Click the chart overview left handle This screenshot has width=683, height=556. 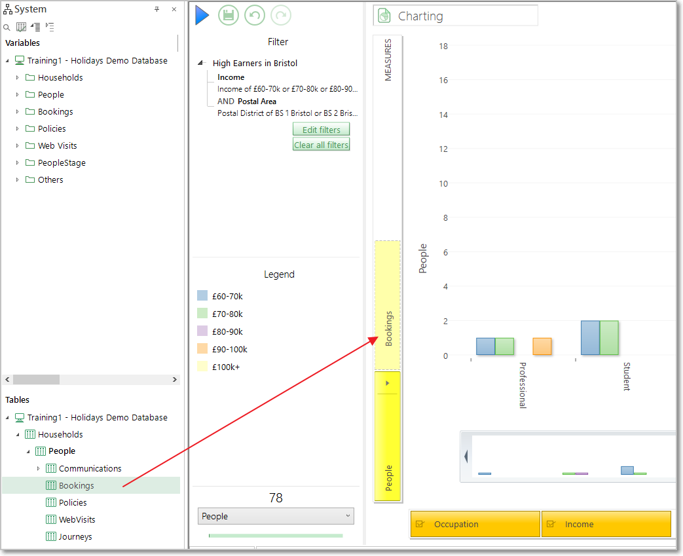pos(466,456)
